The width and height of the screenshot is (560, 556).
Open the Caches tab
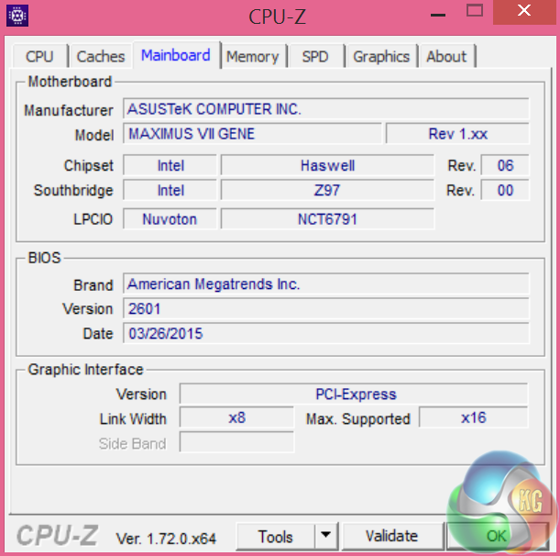(x=101, y=57)
